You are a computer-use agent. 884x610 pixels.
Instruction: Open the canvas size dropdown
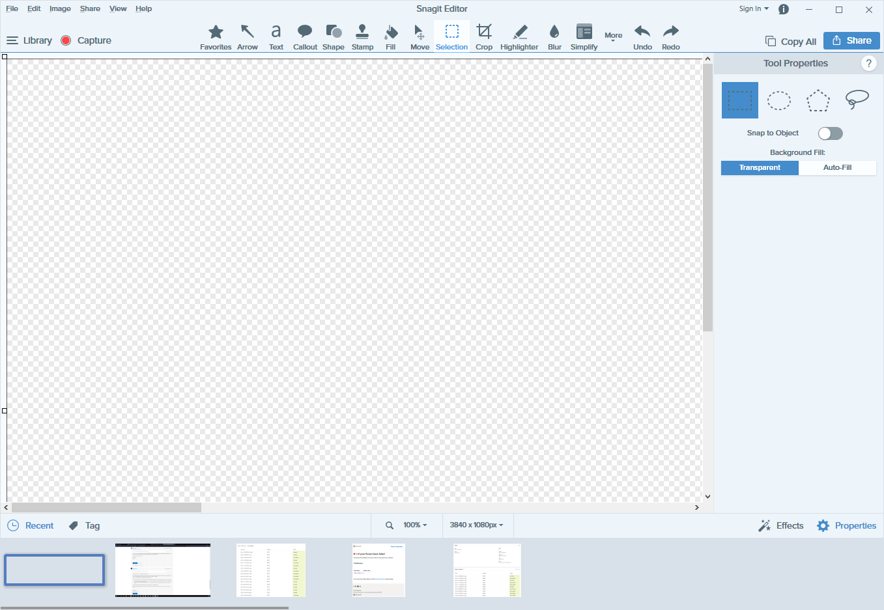click(478, 525)
